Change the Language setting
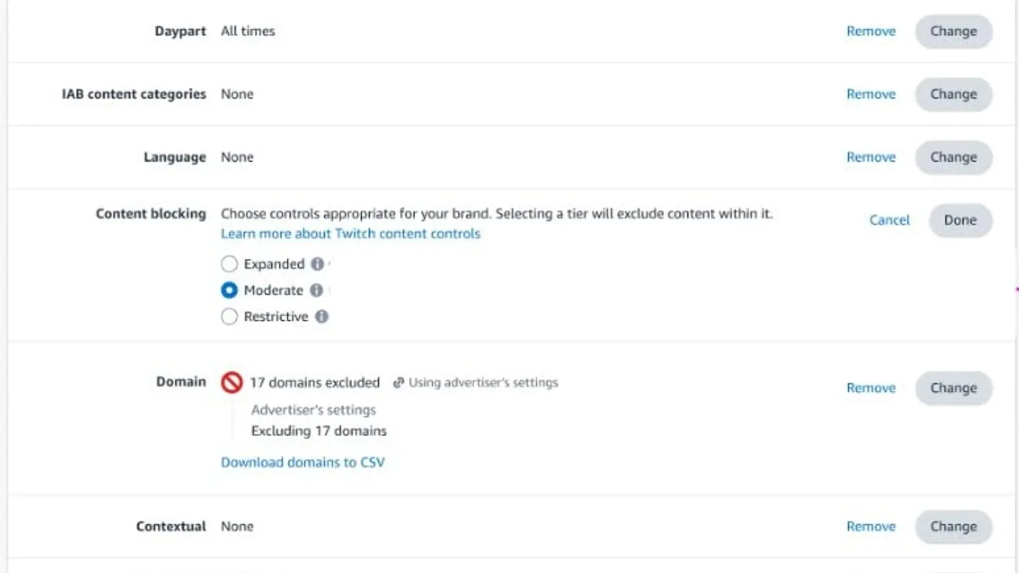Screen dimensions: 1019x573 [953, 157]
